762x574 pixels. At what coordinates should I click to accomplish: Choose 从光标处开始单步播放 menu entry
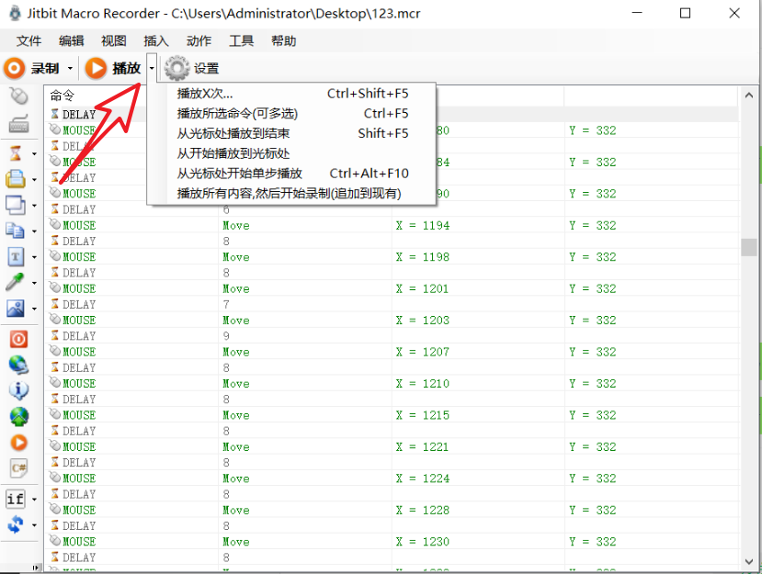[291, 174]
